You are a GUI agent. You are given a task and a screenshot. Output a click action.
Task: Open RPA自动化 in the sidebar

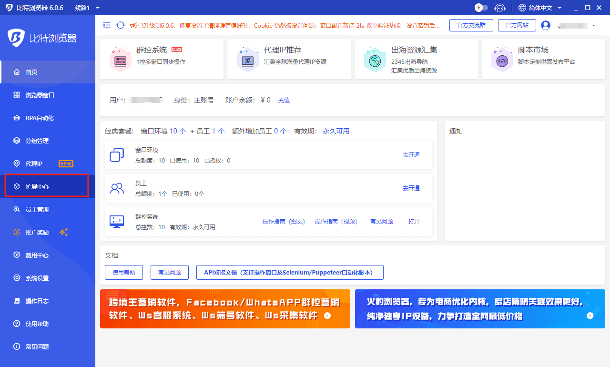(48, 118)
